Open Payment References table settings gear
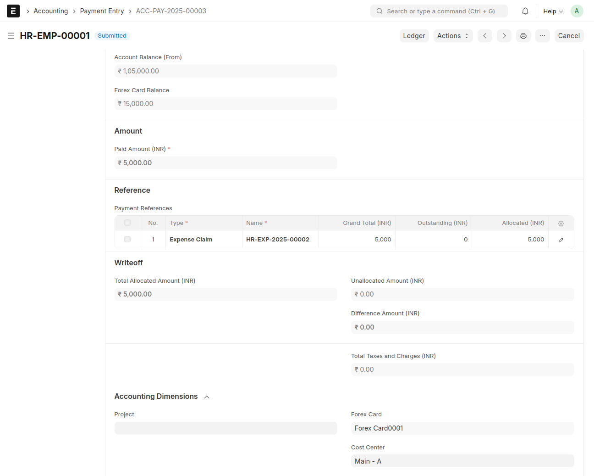Viewport: 594px width, 476px height. point(561,224)
